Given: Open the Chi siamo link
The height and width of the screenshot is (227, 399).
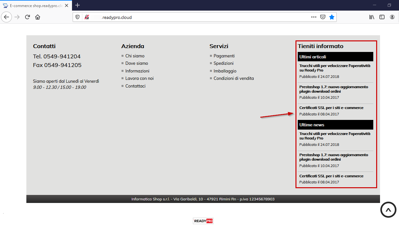Looking at the screenshot, I should [135, 56].
